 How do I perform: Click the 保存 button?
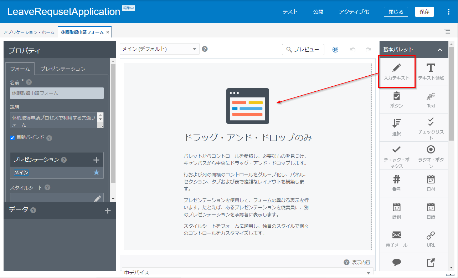click(x=424, y=12)
